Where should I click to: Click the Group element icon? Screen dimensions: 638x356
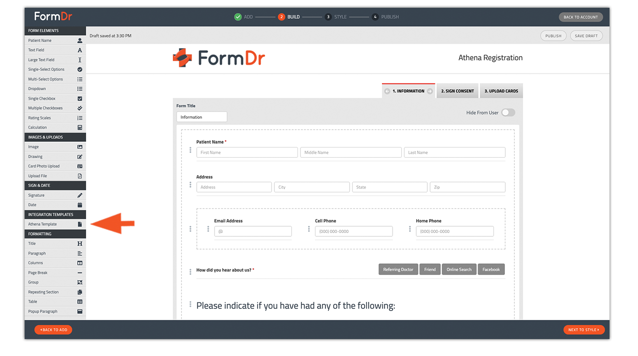[80, 282]
